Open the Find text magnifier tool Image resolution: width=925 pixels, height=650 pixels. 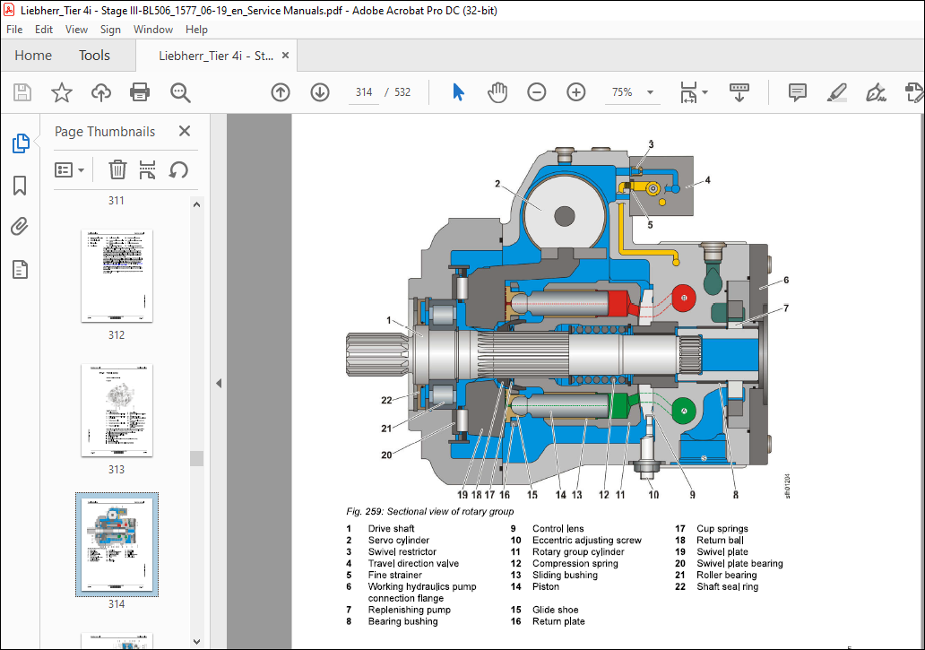[180, 92]
